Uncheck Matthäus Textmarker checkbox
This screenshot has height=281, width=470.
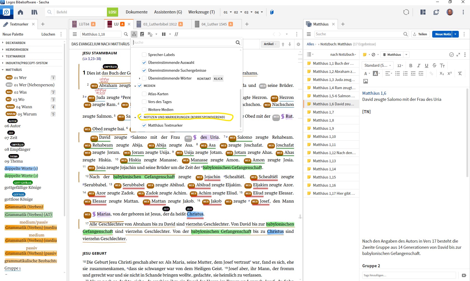click(144, 125)
